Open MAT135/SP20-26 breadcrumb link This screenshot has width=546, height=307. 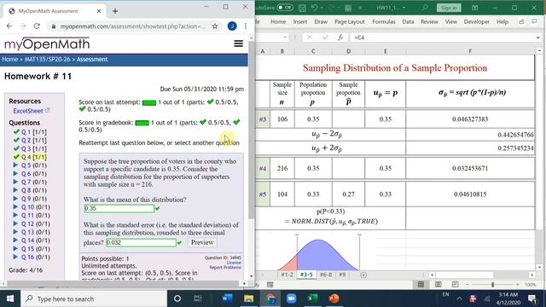(47, 59)
